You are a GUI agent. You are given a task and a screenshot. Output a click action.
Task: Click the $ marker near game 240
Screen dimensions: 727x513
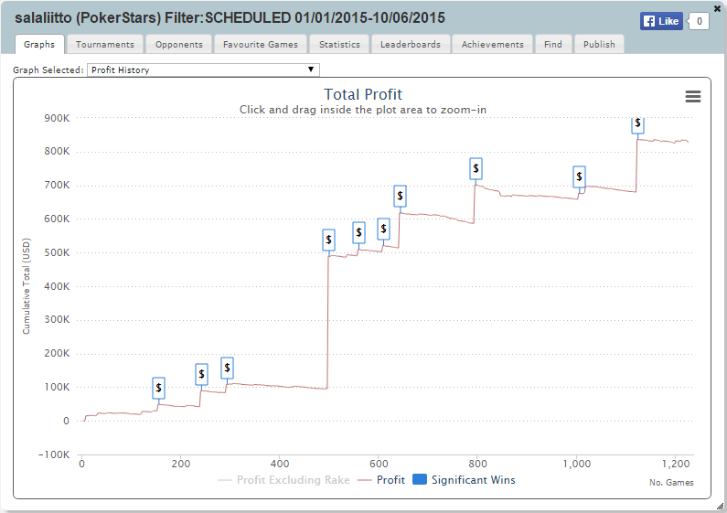[201, 374]
